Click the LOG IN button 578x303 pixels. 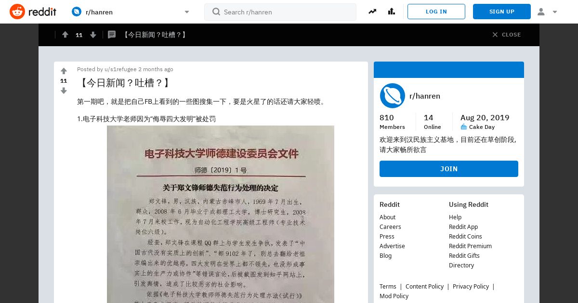click(x=436, y=12)
